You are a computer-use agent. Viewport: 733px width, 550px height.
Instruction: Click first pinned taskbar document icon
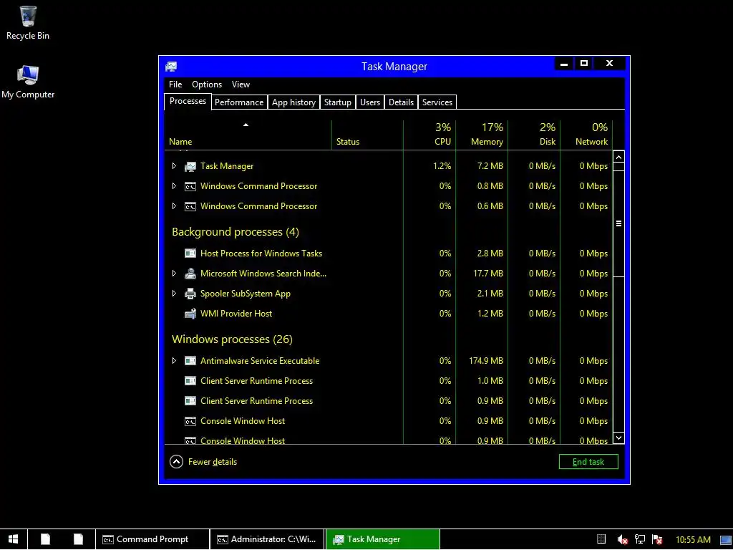[x=45, y=539]
